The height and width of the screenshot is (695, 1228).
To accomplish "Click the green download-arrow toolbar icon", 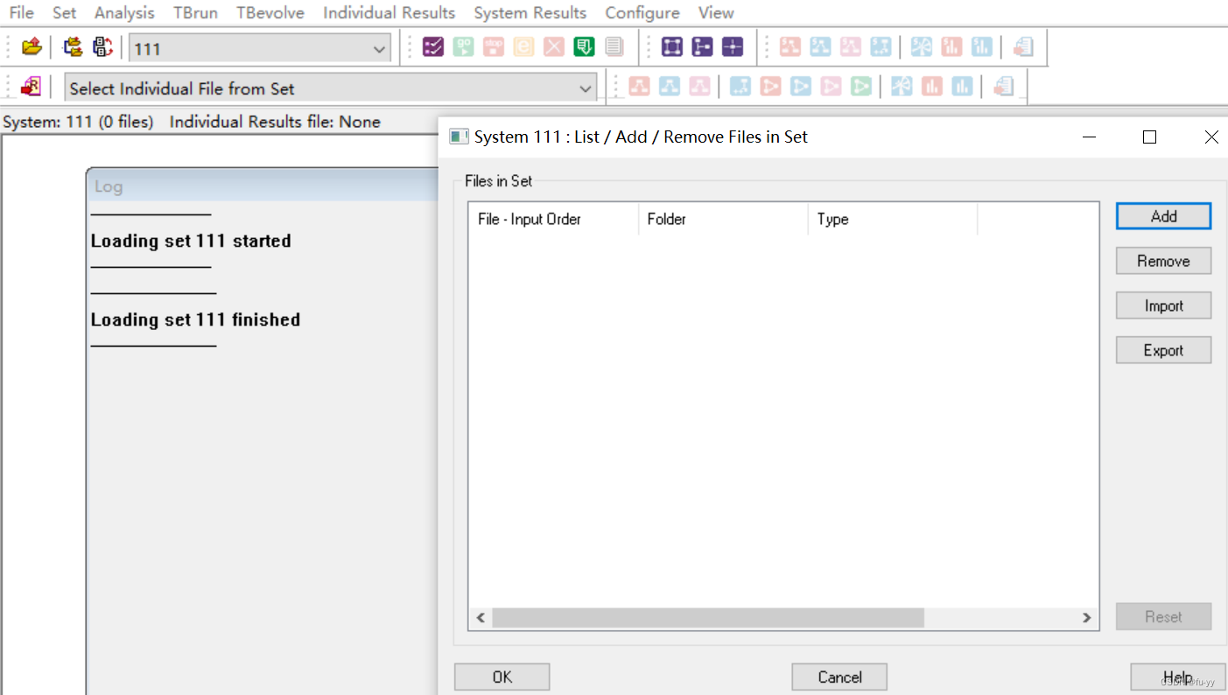I will click(x=584, y=47).
